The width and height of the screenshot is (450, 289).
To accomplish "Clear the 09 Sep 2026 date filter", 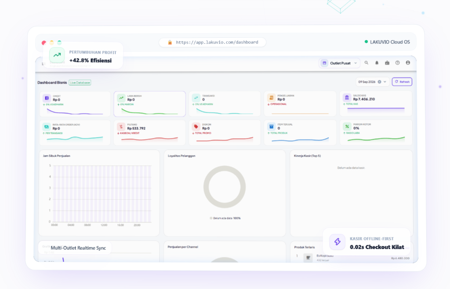I will pos(379,82).
